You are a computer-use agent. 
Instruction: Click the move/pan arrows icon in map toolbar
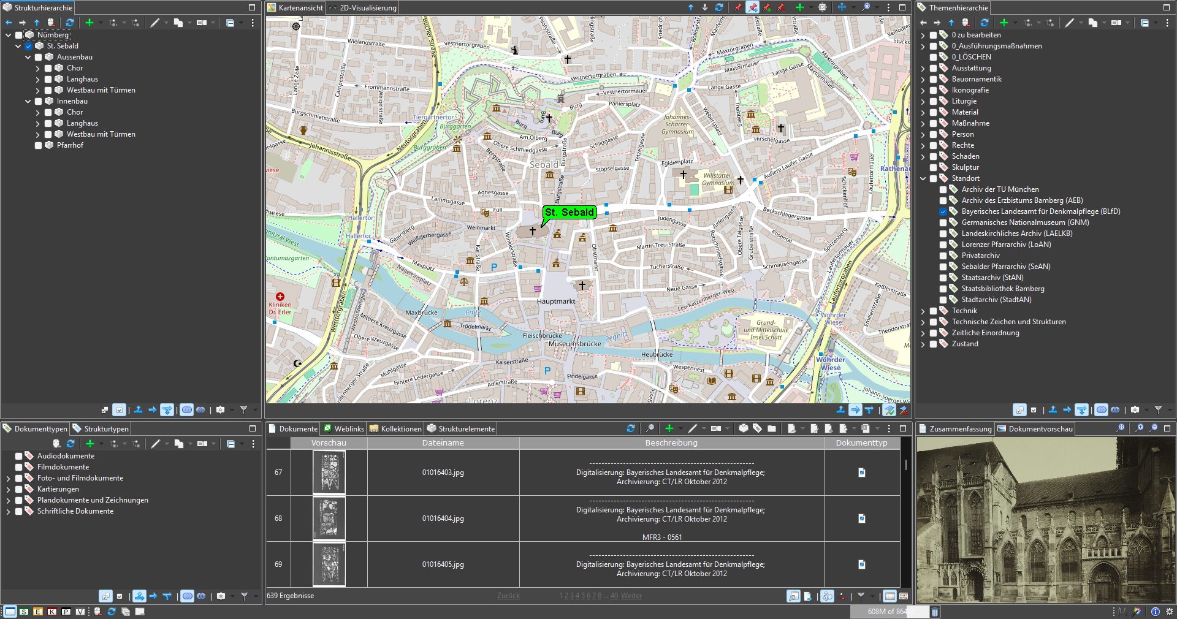[x=842, y=7]
